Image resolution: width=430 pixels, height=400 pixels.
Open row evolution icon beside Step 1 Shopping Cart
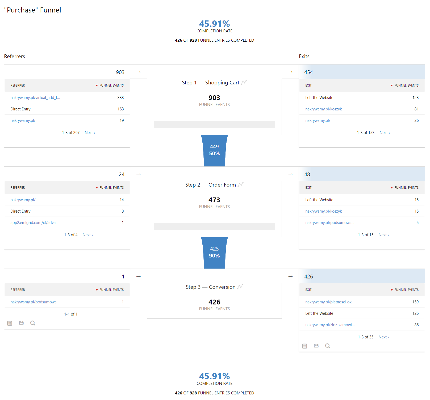pos(244,82)
